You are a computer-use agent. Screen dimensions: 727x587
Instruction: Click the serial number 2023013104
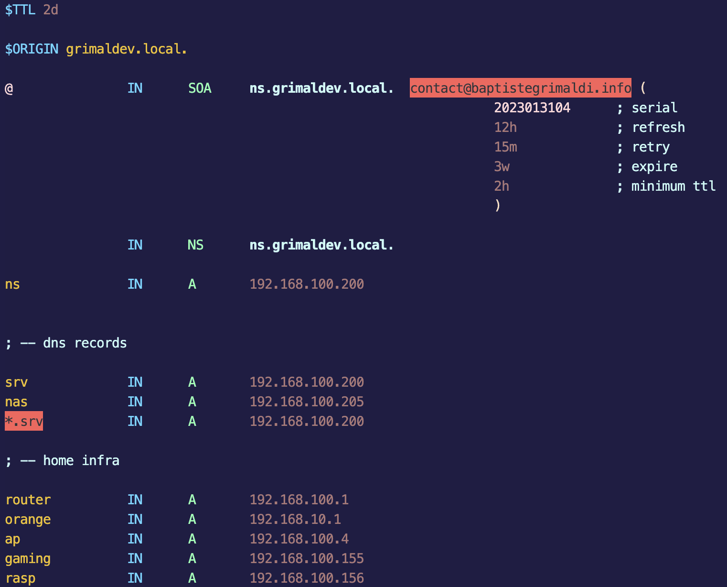click(x=532, y=108)
